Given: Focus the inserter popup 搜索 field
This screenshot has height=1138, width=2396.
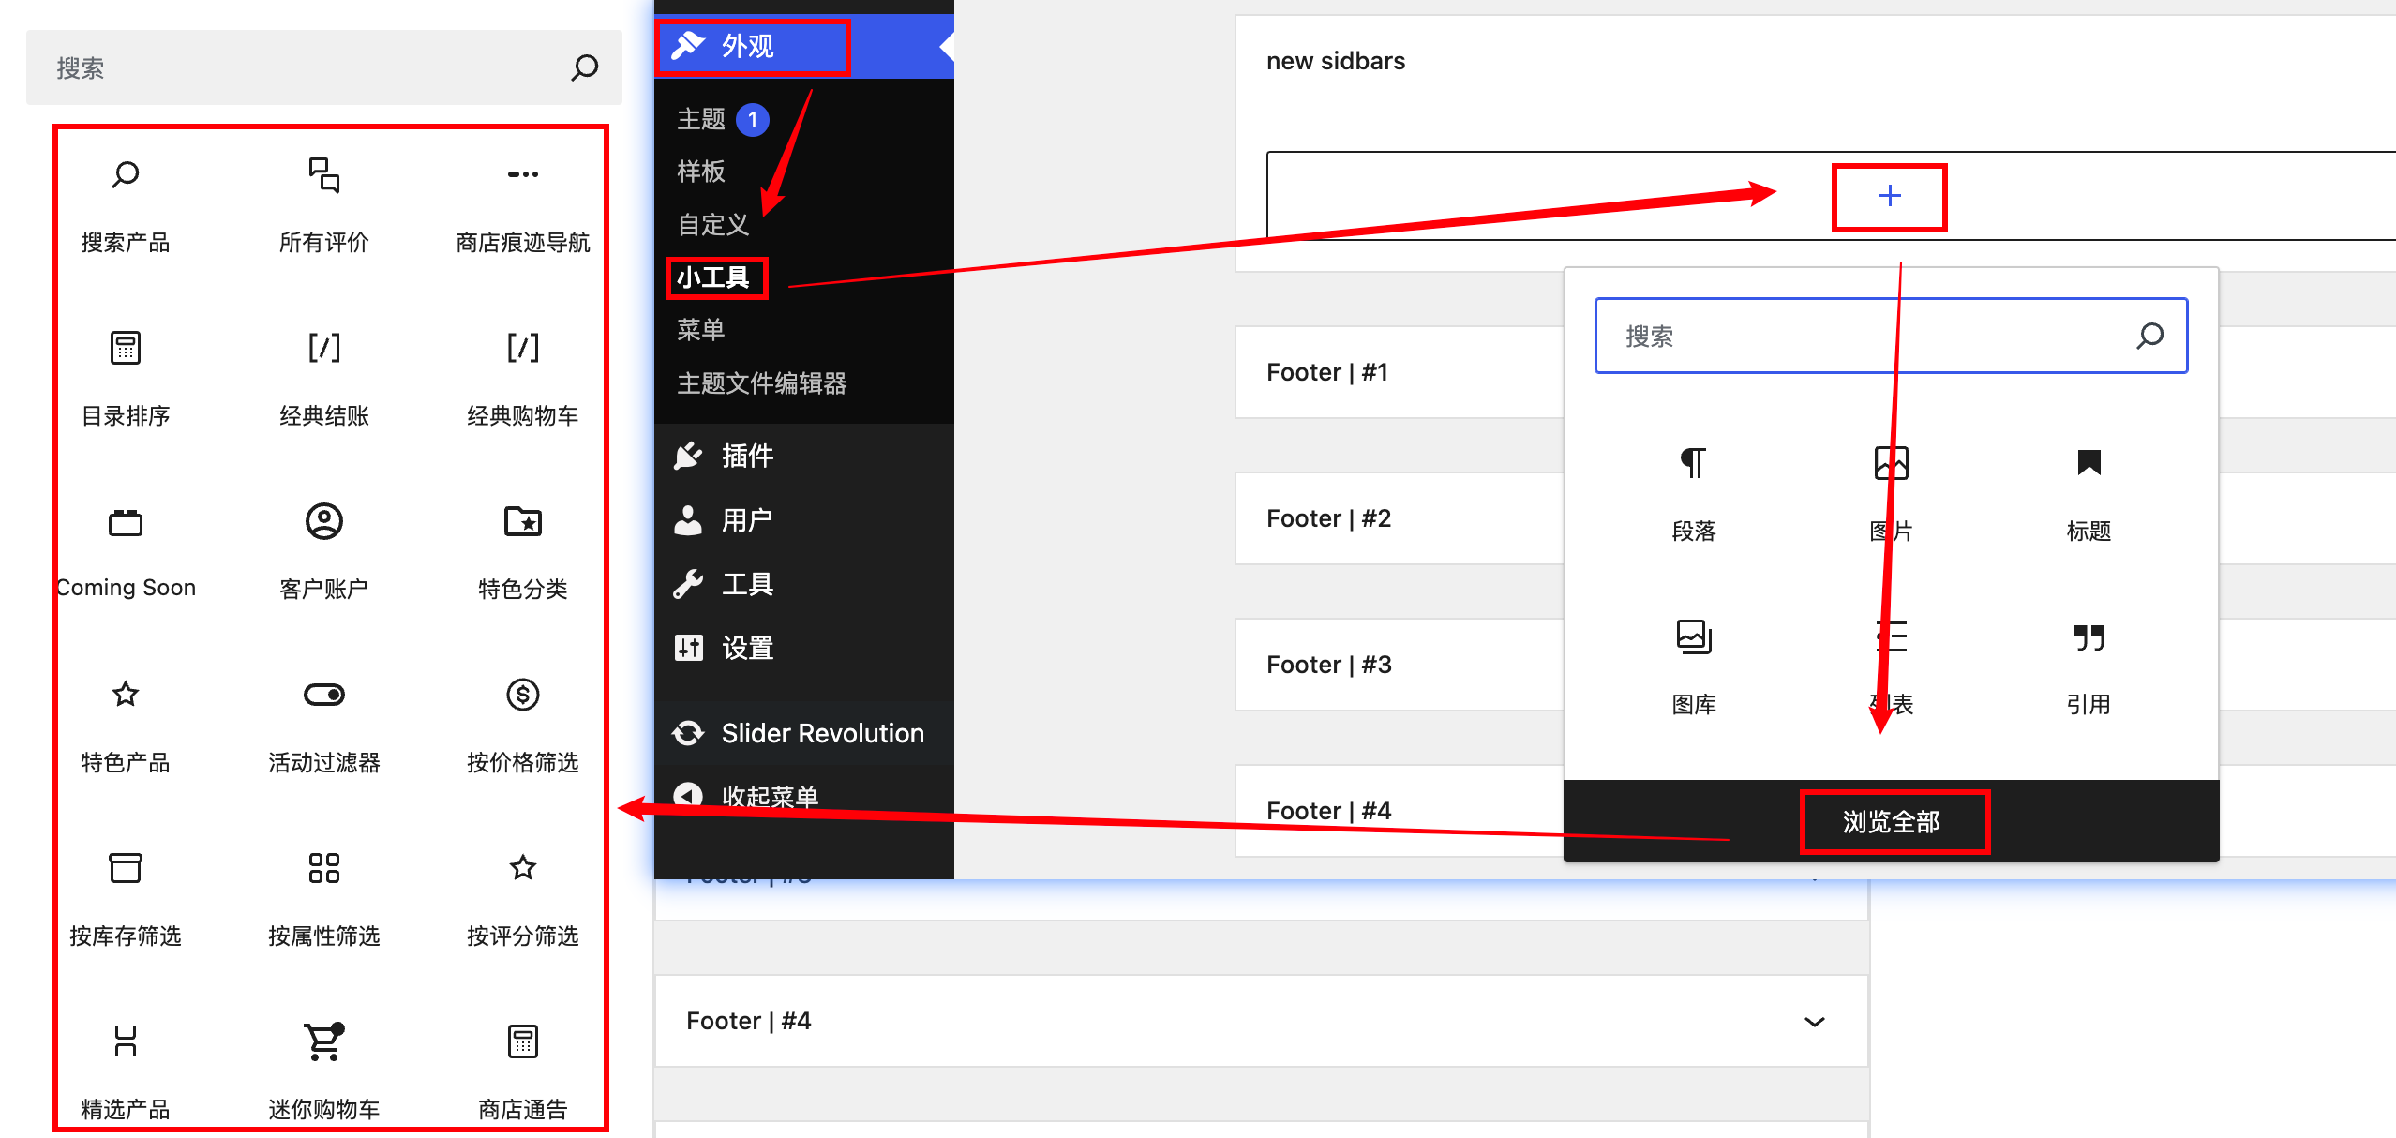Looking at the screenshot, I should point(1892,336).
